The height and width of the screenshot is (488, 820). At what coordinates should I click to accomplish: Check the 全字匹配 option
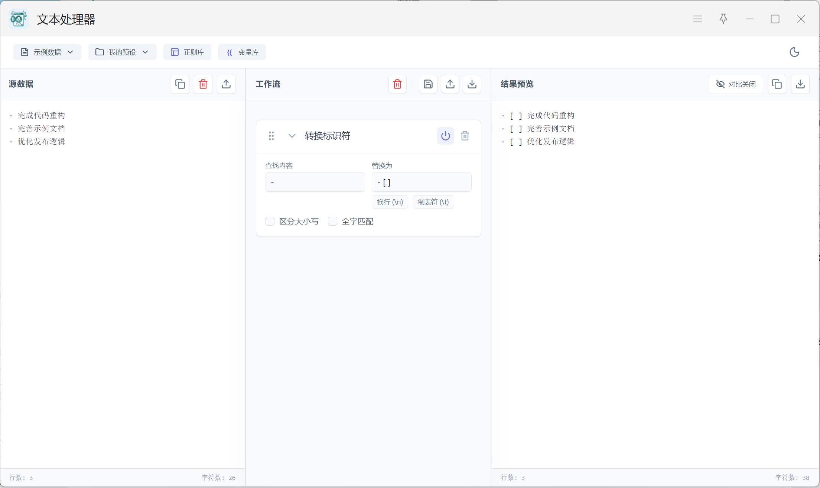pos(332,222)
